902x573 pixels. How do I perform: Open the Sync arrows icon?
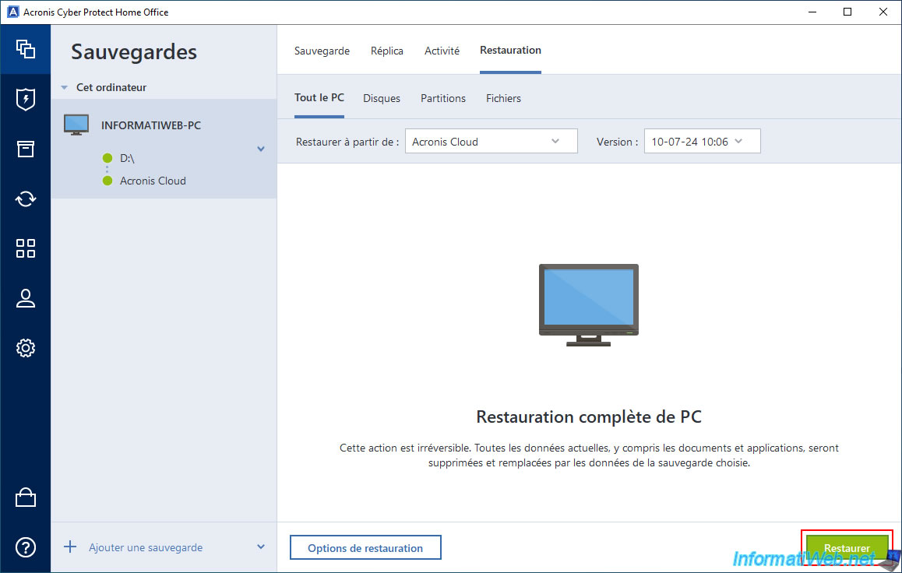[25, 199]
